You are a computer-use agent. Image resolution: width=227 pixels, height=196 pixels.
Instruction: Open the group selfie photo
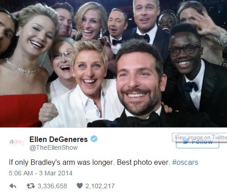[113, 64]
